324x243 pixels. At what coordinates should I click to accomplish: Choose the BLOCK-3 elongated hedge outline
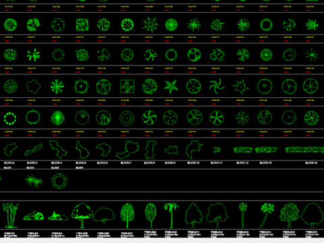33,150
